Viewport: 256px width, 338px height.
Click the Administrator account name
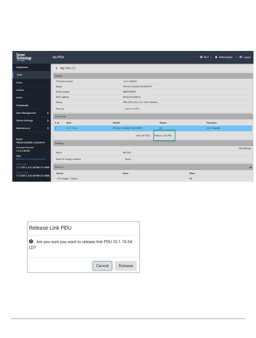pyautogui.click(x=226, y=57)
